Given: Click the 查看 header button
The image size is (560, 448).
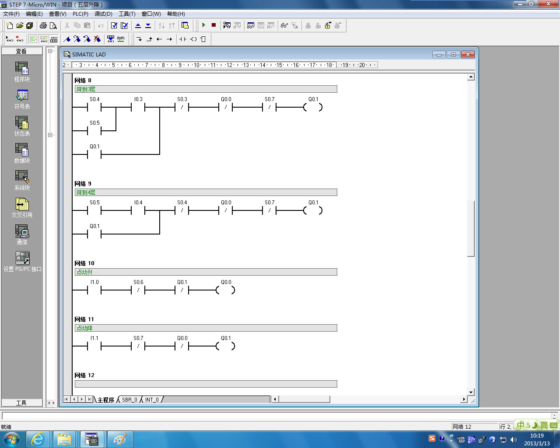Looking at the screenshot, I should [x=22, y=51].
